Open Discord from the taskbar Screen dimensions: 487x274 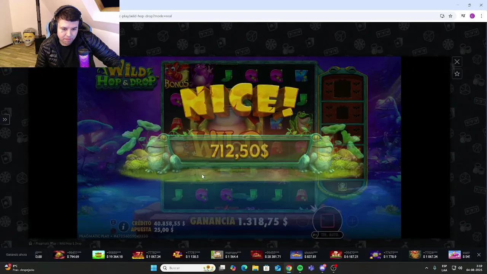pyautogui.click(x=323, y=268)
